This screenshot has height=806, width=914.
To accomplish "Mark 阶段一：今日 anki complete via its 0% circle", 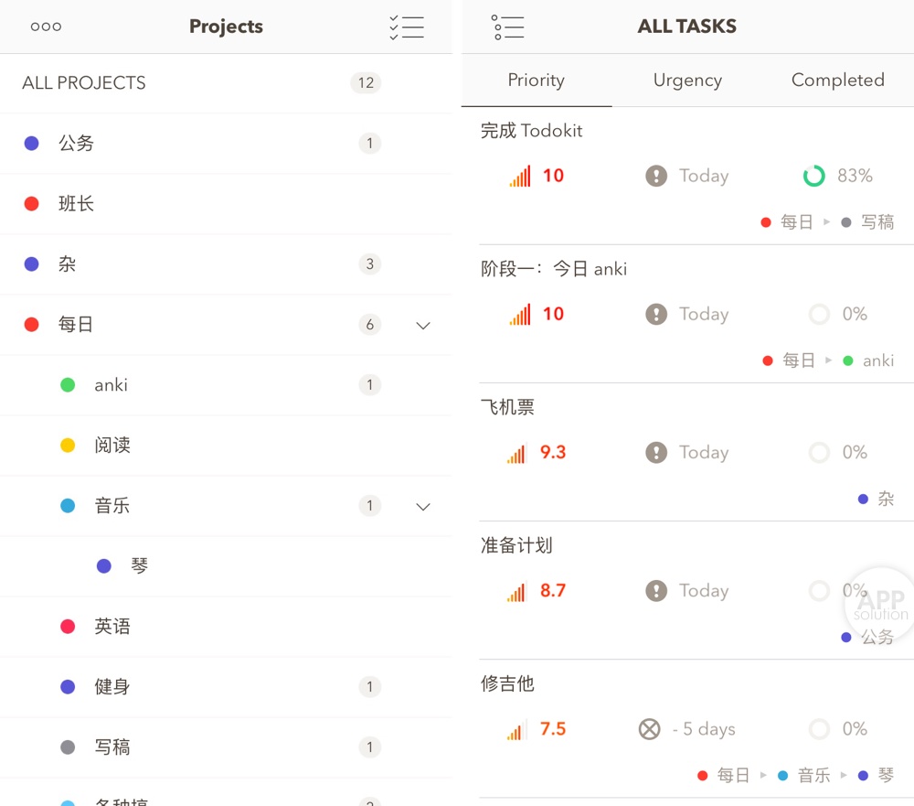I will click(820, 314).
